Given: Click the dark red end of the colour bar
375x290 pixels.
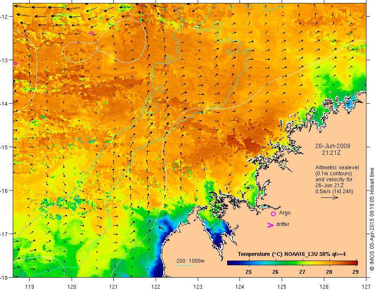Looking at the screenshot, I should pyautogui.click(x=355, y=263).
